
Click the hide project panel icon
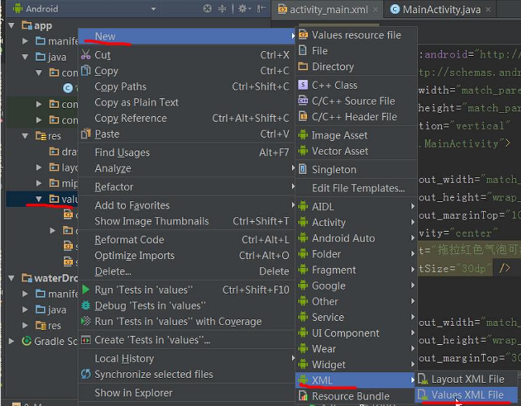pos(261,9)
